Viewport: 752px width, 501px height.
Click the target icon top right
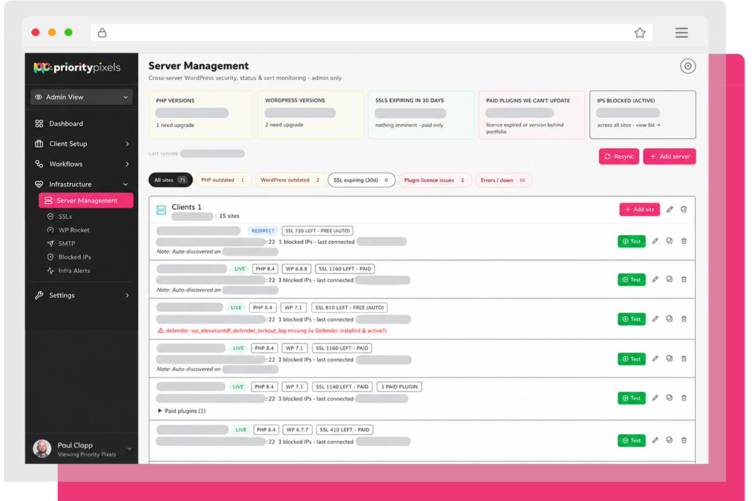click(x=688, y=66)
